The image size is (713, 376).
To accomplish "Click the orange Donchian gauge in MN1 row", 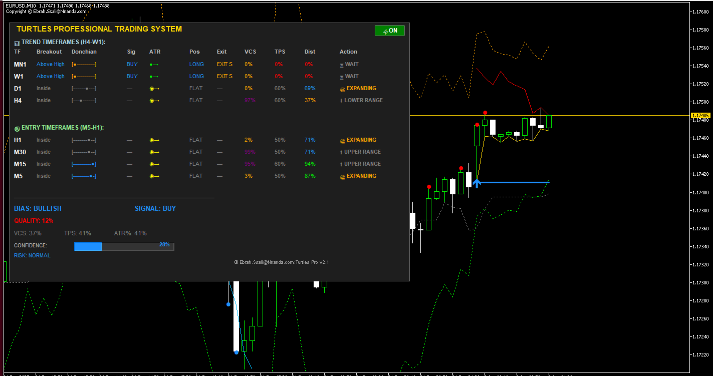I will point(84,65).
